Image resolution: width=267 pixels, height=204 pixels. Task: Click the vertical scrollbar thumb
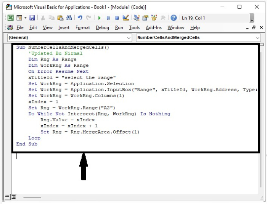click(x=261, y=119)
